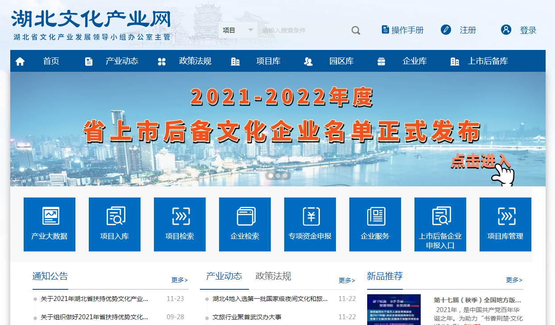Open the 操作手册 manual link
This screenshot has height=325, width=555.
pos(407,30)
